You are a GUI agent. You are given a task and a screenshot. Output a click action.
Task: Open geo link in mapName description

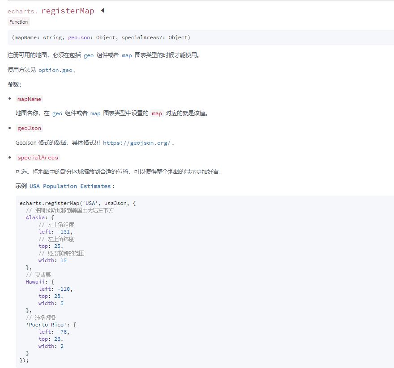pyautogui.click(x=57, y=113)
